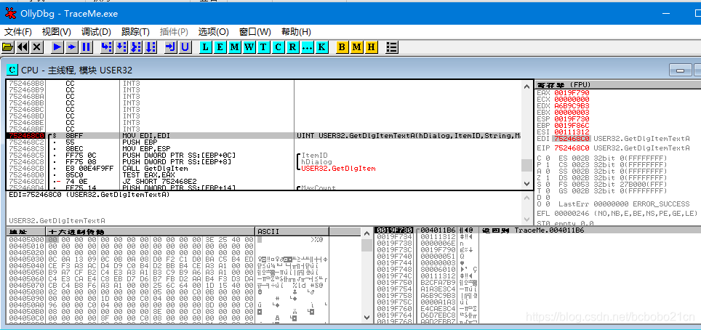Image resolution: width=701 pixels, height=330 pixels.
Task: Open Memory breakpoints with the yellow M icon
Action: pos(356,47)
